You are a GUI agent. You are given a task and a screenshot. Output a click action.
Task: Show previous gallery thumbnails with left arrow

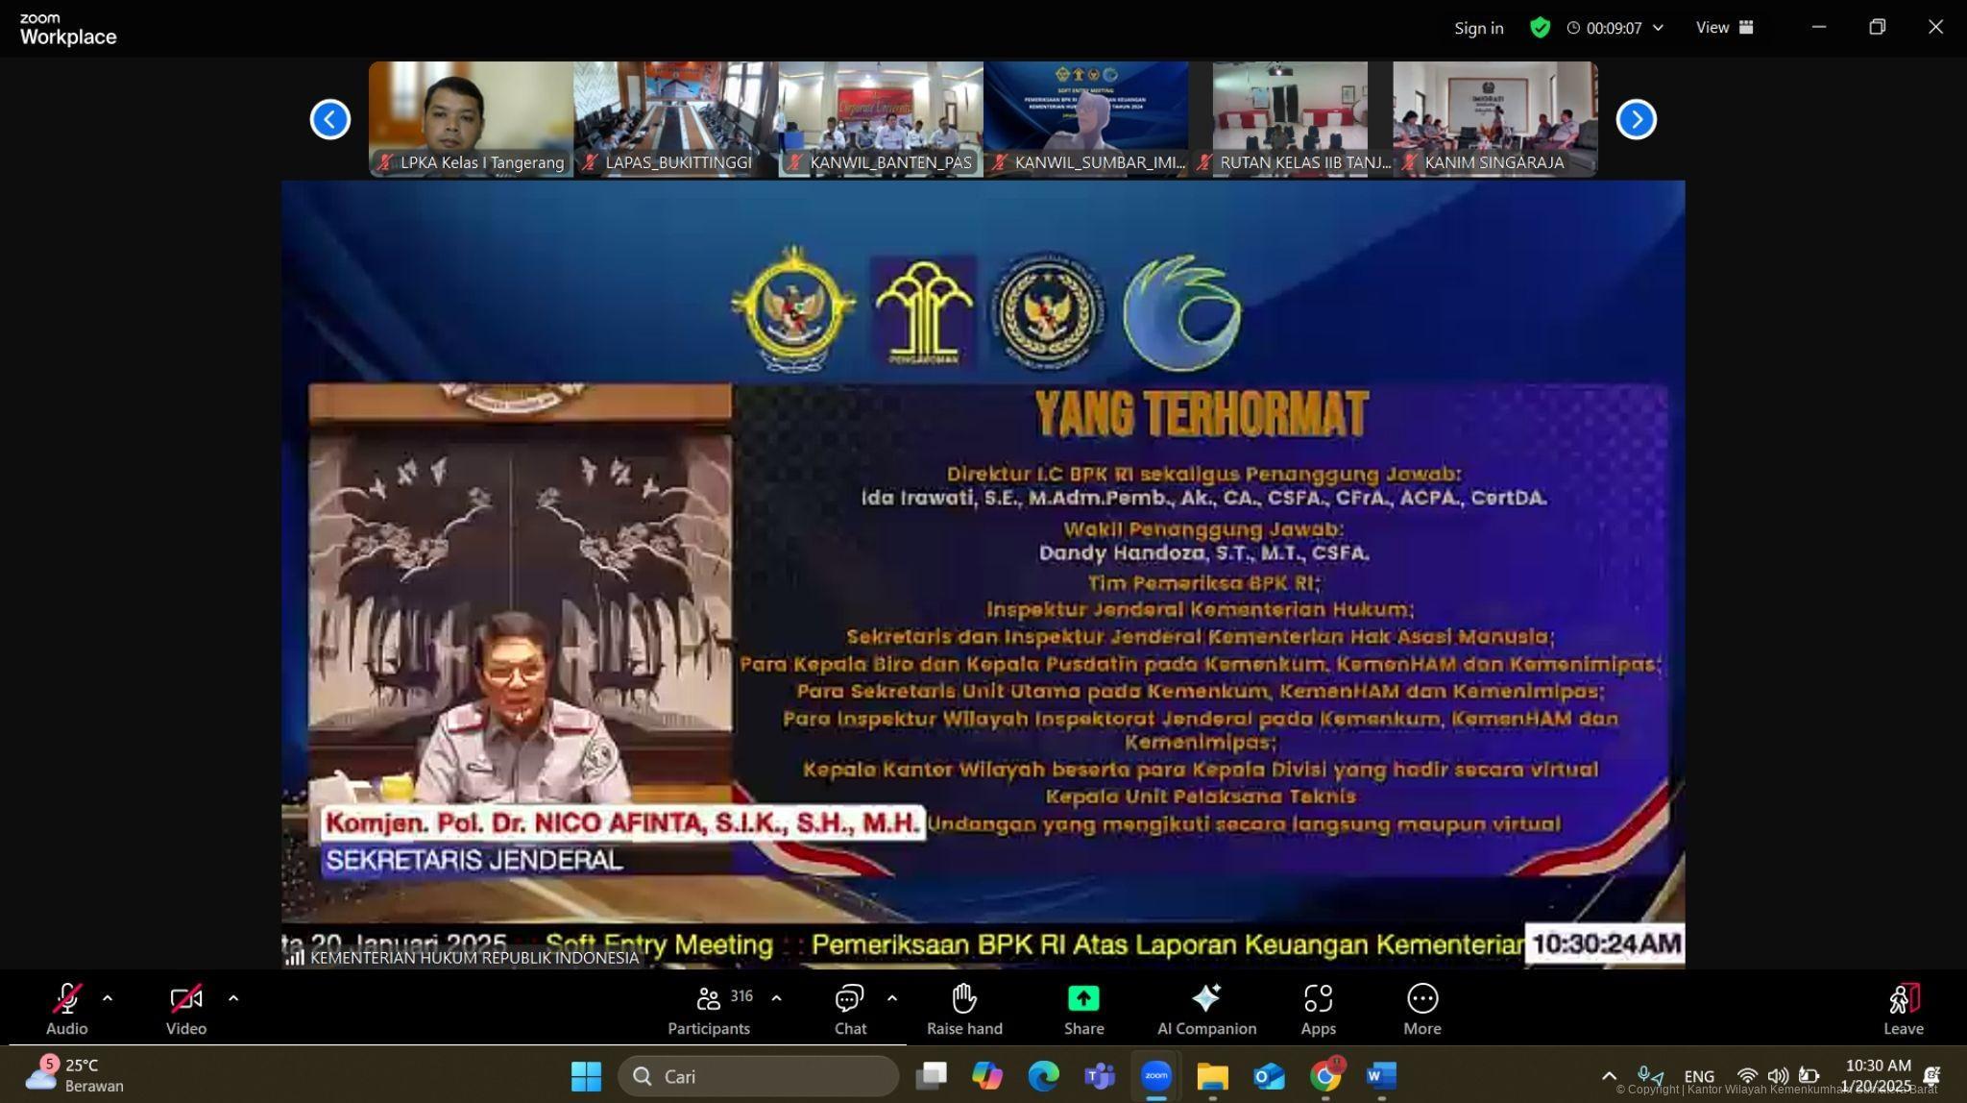329,120
